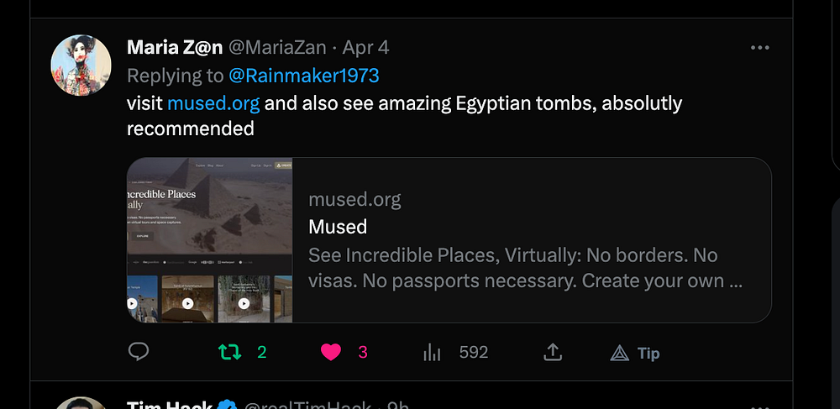Follow the blue mused.org link in the tweet text
This screenshot has width=840, height=409.
pos(213,104)
